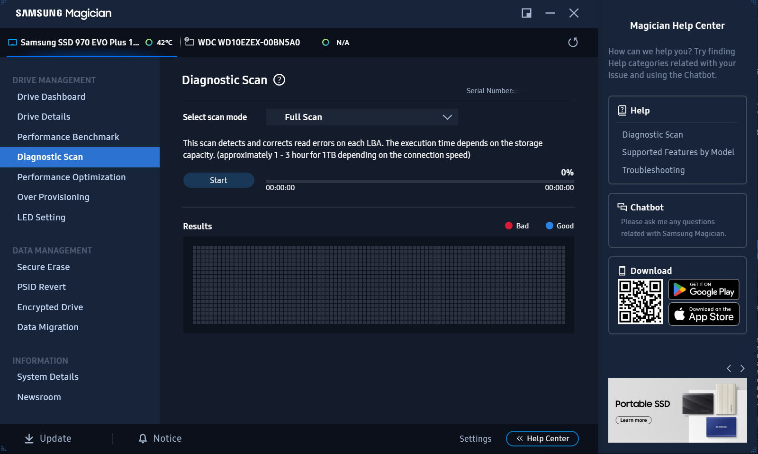Click the Select scan mode label

click(x=215, y=117)
